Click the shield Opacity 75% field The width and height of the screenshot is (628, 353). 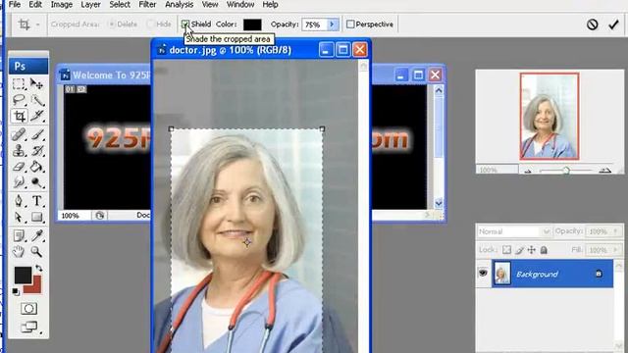click(x=314, y=25)
